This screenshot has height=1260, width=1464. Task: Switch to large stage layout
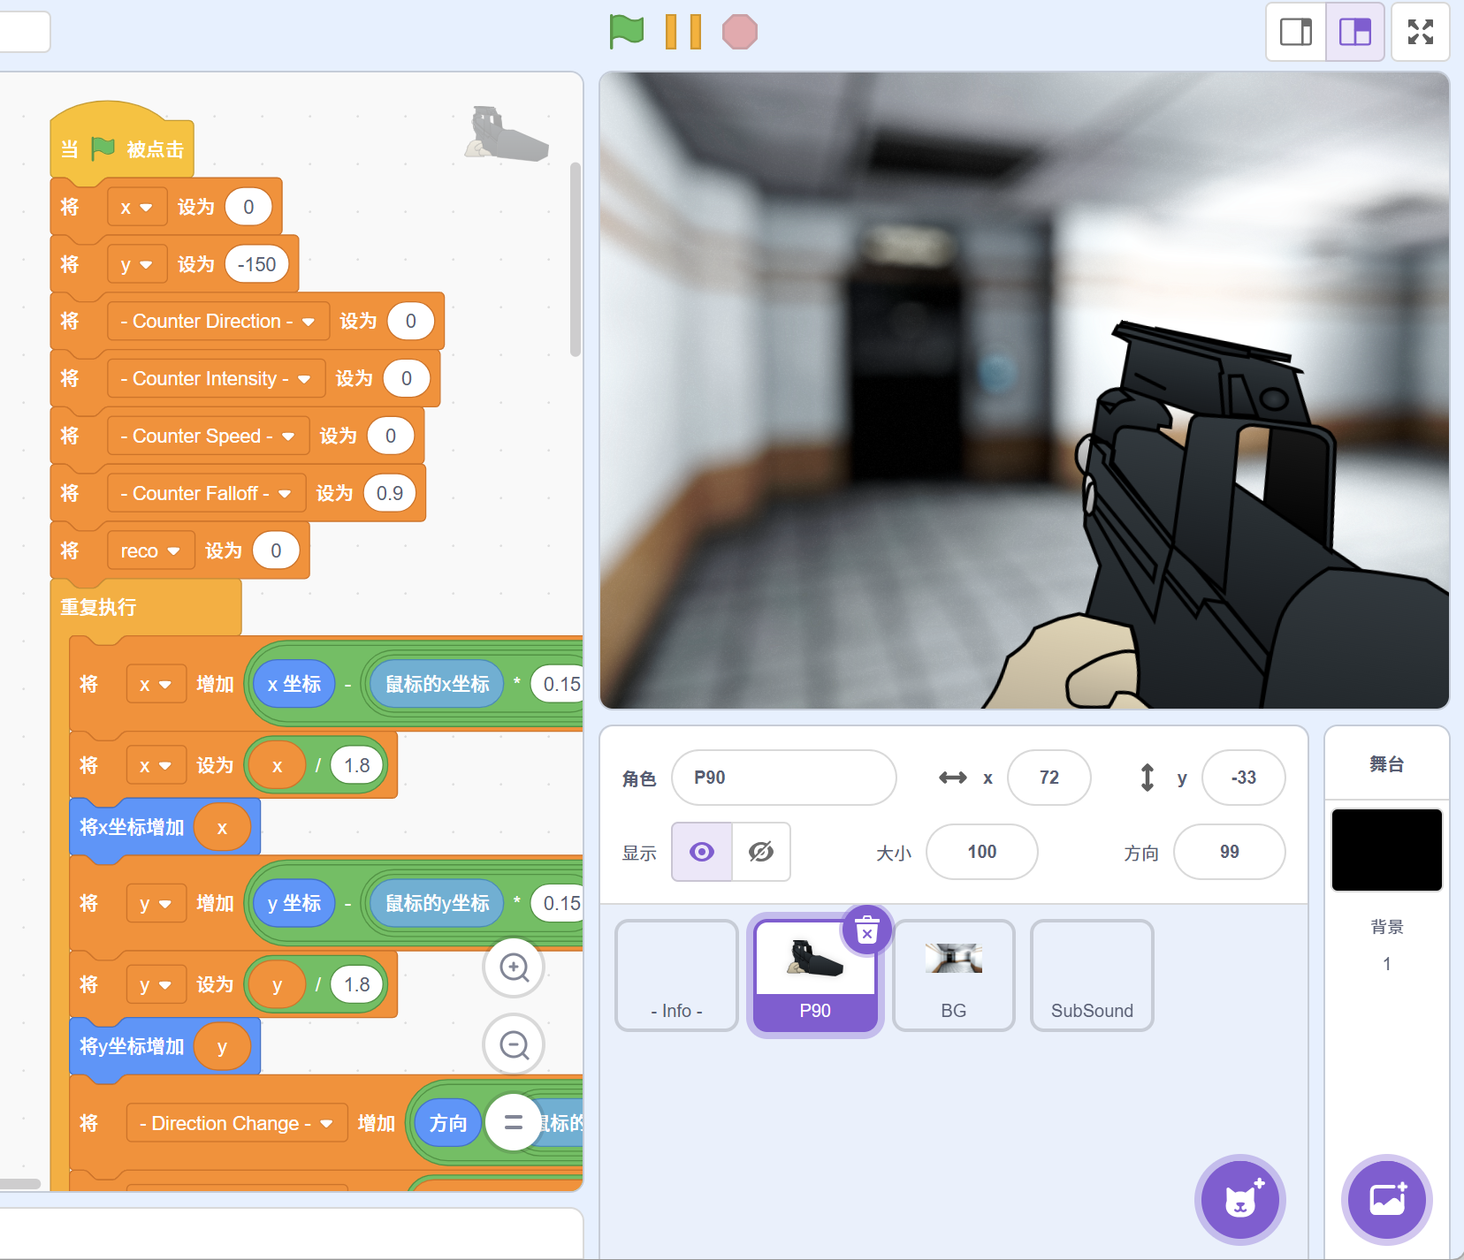1354,32
